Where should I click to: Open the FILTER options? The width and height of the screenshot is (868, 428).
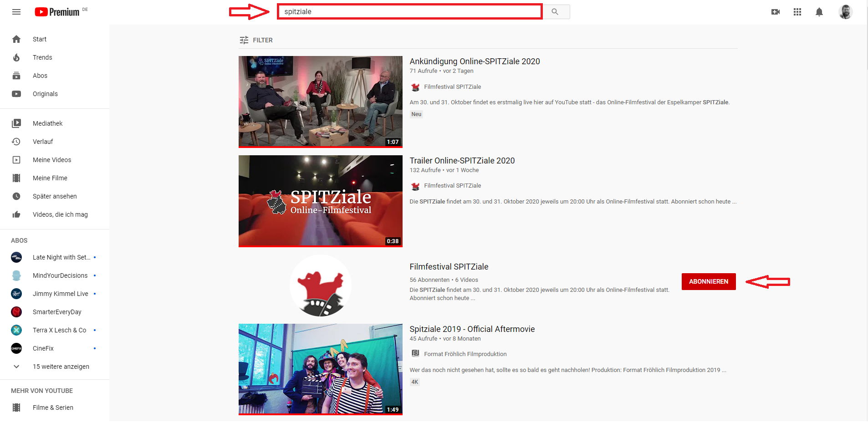[x=256, y=40]
